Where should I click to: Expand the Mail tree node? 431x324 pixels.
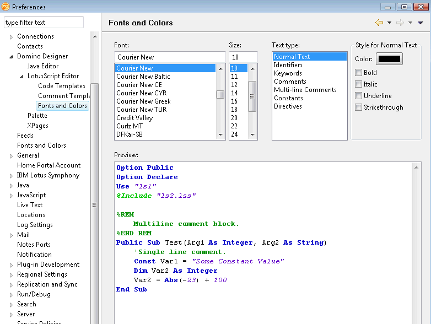pos(11,235)
